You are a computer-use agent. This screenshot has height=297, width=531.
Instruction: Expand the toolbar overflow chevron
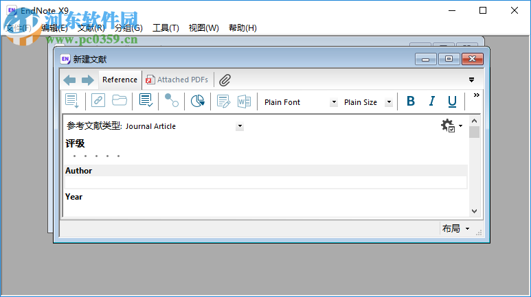point(477,95)
